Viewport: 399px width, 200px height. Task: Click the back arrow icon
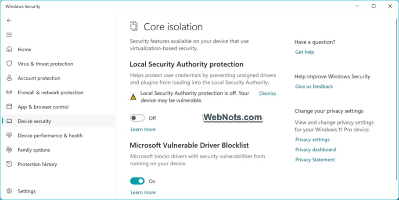(9, 21)
